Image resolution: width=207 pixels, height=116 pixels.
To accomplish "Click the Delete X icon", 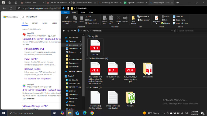I will 118,18.
